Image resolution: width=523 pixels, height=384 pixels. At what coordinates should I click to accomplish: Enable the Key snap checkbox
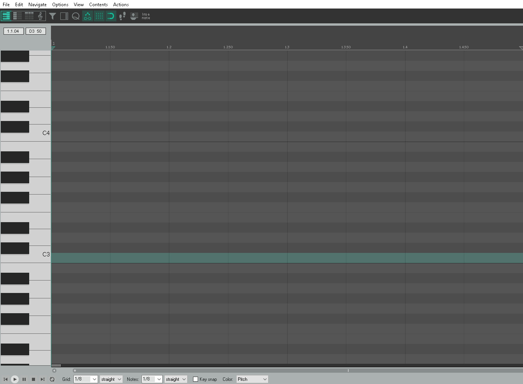click(x=196, y=379)
